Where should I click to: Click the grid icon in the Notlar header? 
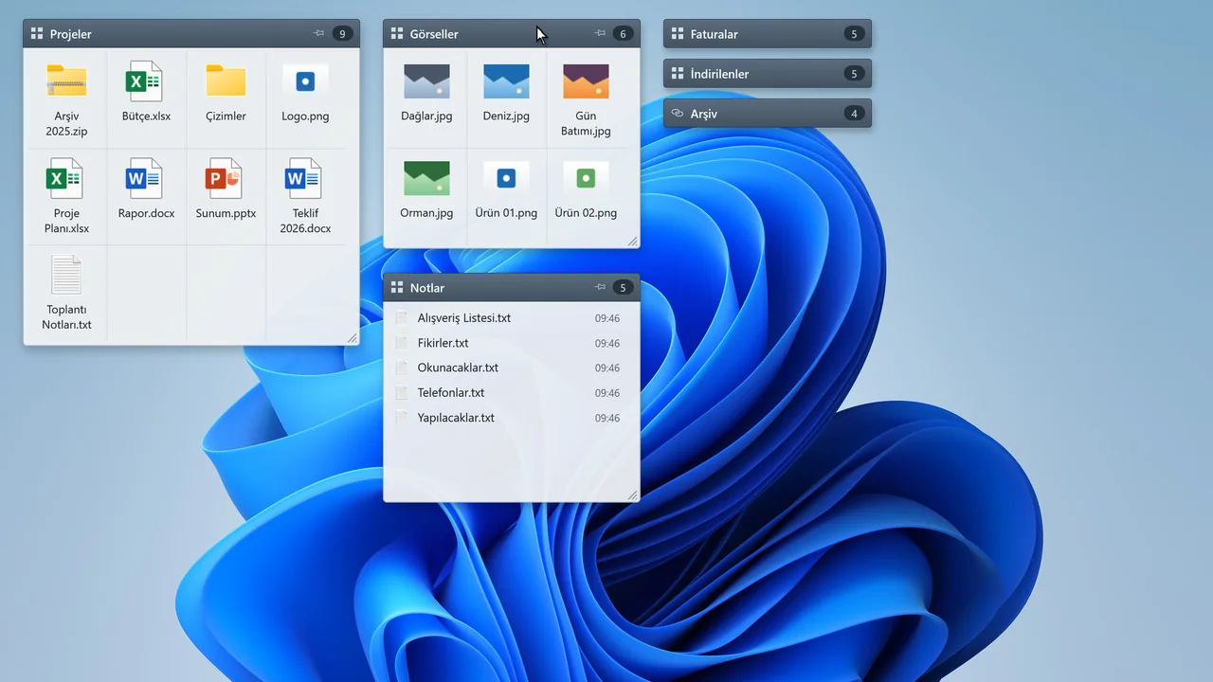pyautogui.click(x=397, y=288)
